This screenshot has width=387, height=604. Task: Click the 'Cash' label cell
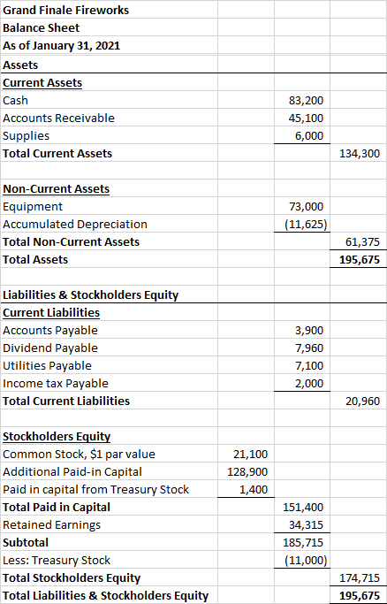click(x=109, y=100)
